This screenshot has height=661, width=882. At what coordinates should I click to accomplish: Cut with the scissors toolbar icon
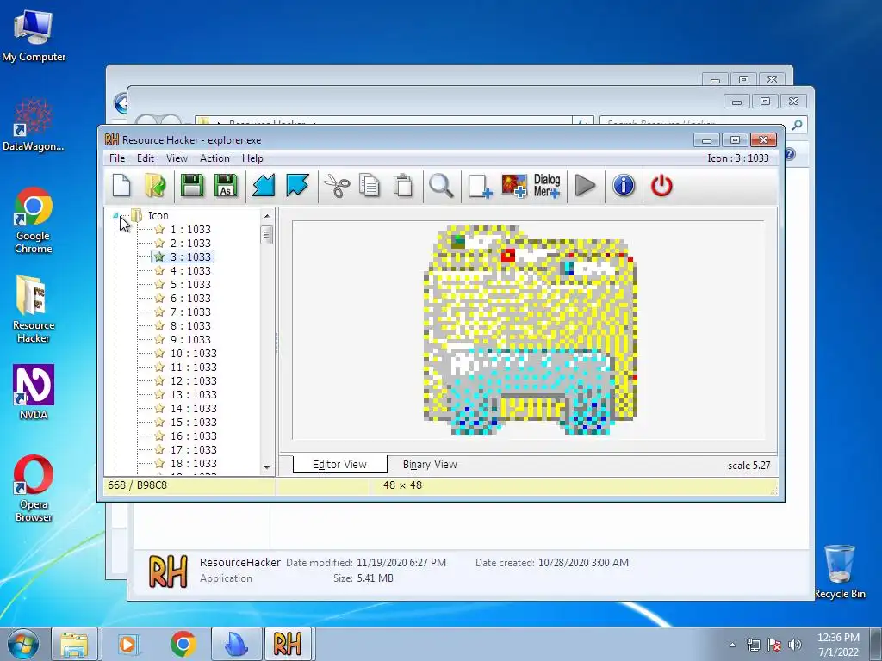coord(337,186)
